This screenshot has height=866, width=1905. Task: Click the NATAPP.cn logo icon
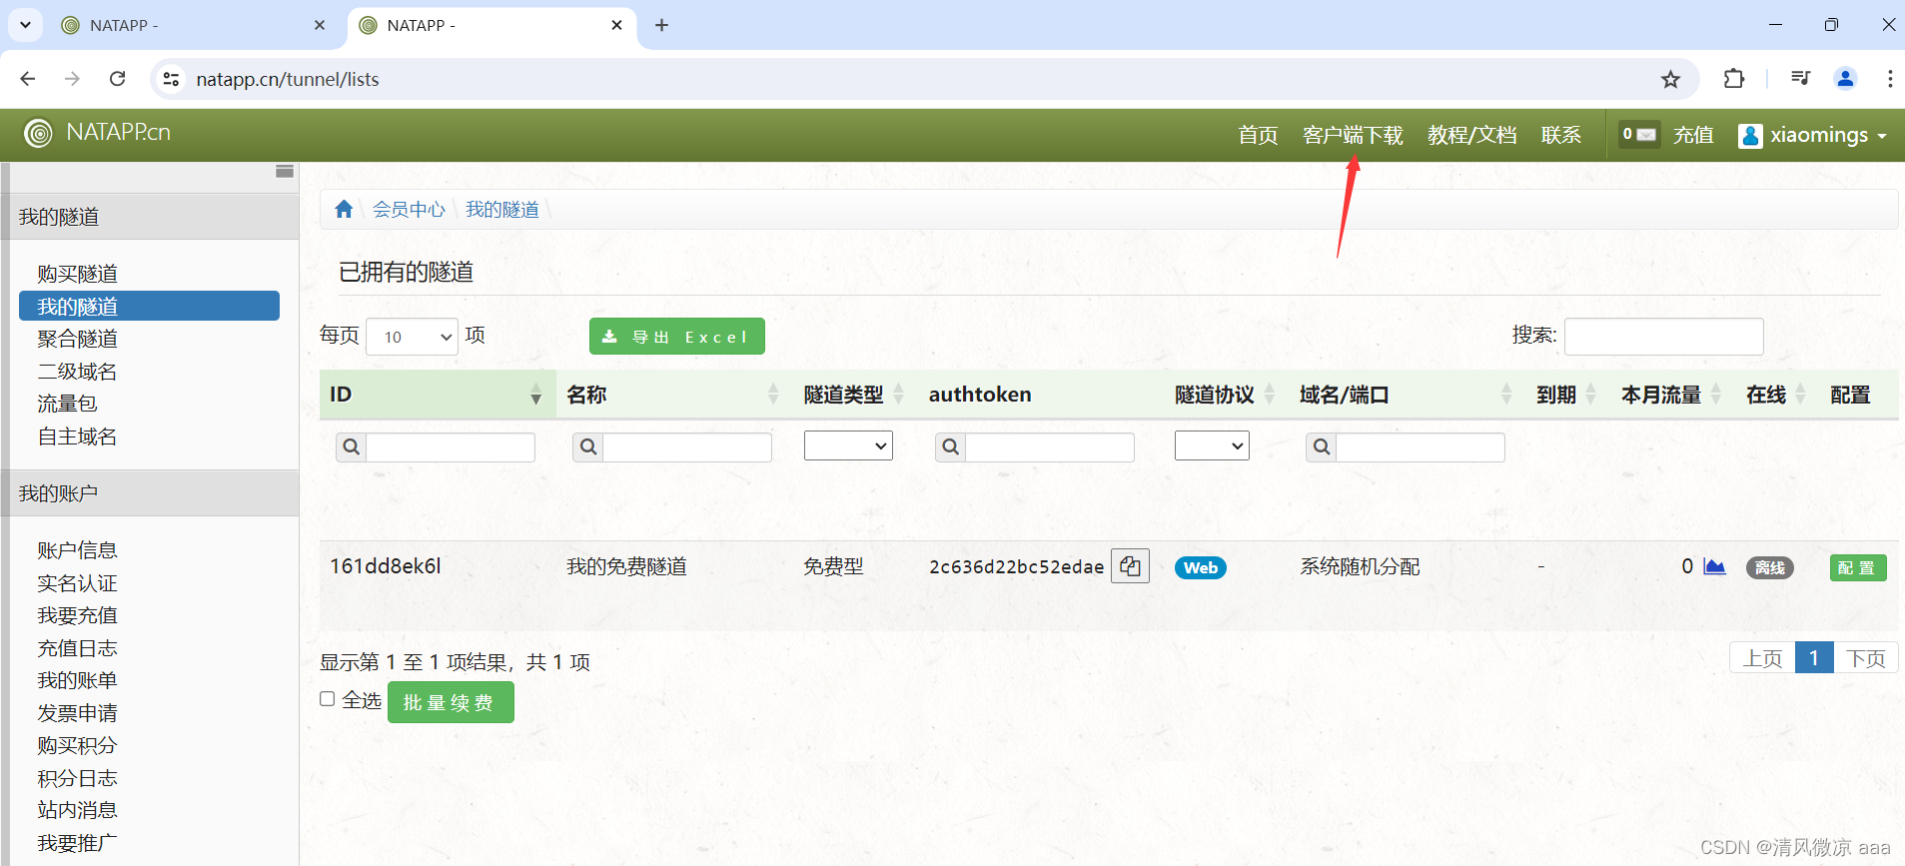(x=38, y=133)
